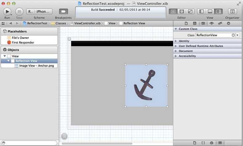Image resolution: width=243 pixels, height=146 pixels.
Task: Hide the document outline button
Action: tap(64, 136)
